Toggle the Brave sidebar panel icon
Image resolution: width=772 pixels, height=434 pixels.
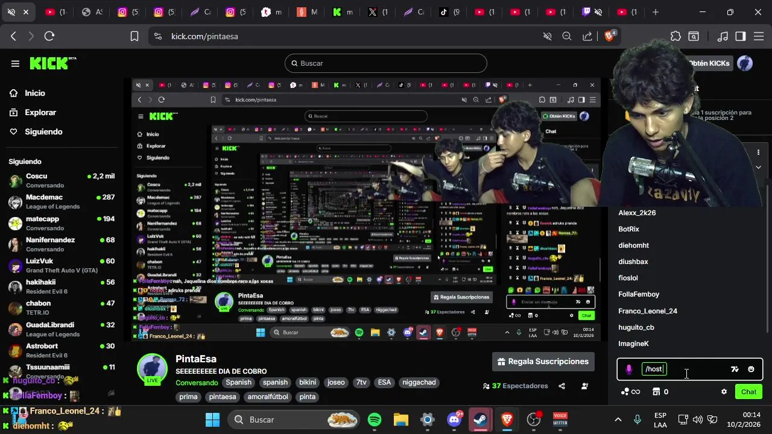[x=741, y=36]
